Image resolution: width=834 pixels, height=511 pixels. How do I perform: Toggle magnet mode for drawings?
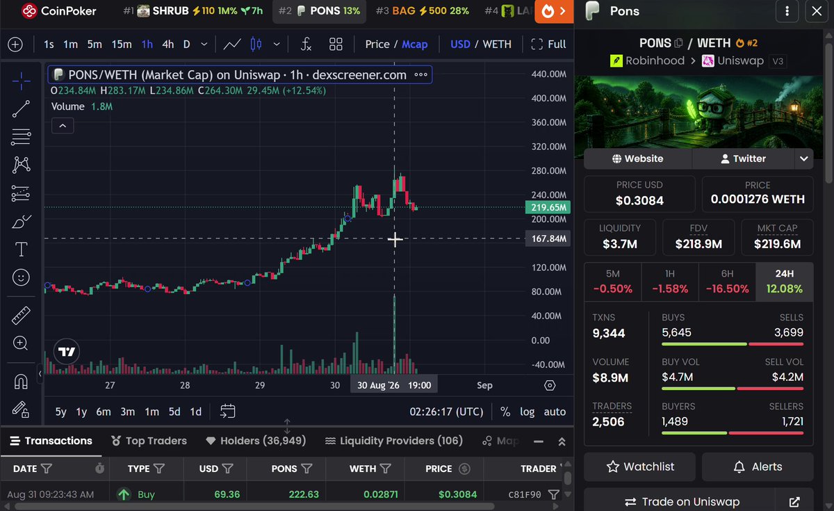[21, 382]
